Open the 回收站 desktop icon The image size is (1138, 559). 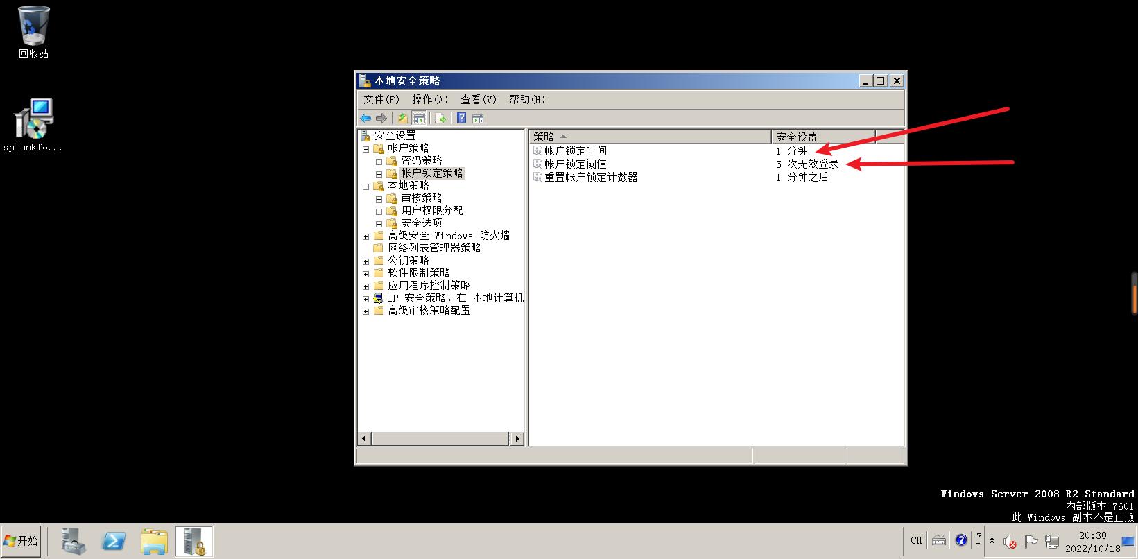tap(33, 33)
